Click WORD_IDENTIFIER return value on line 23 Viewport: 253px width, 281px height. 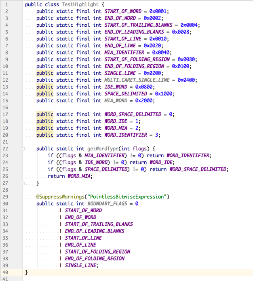pos(188,156)
